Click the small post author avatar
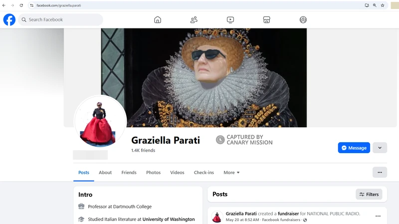 (217, 217)
